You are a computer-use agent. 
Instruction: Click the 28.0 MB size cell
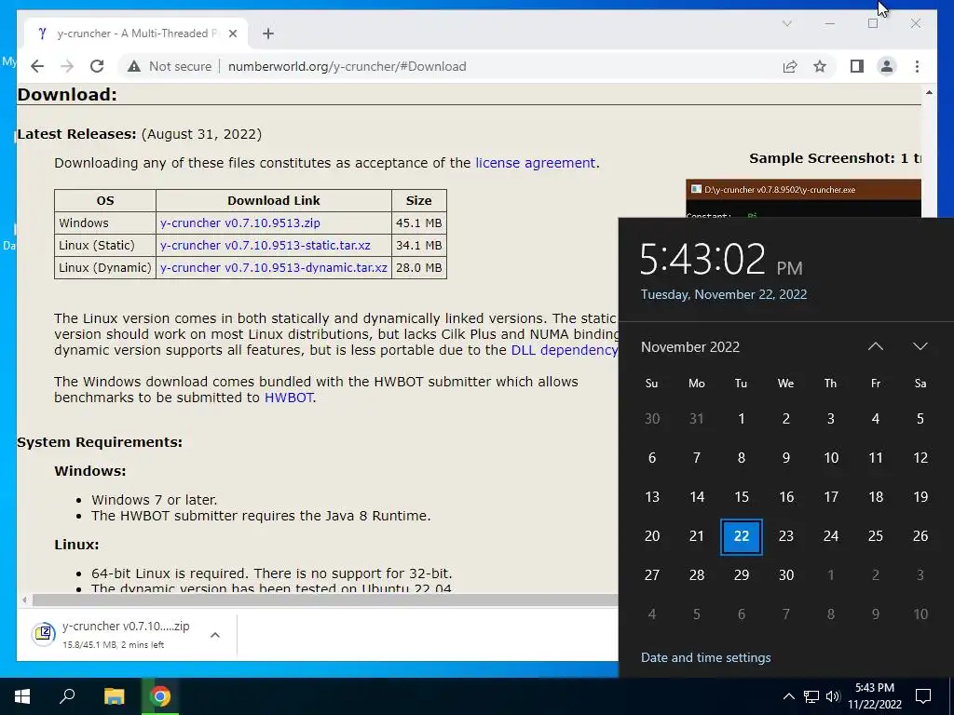click(x=419, y=268)
